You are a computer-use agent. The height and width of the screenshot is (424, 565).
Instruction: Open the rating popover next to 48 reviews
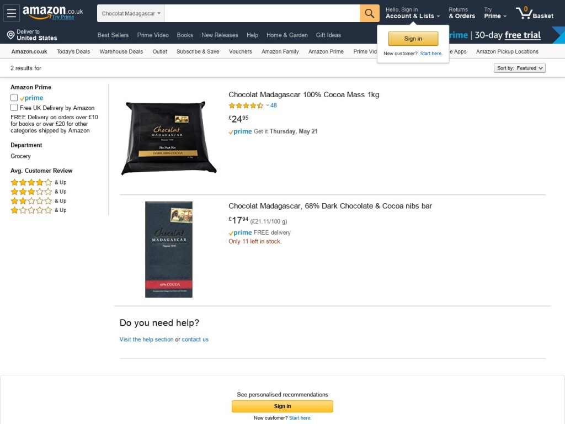point(268,105)
